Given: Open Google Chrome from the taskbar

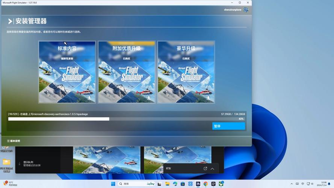Looking at the screenshot, I should pyautogui.click(x=206, y=184).
